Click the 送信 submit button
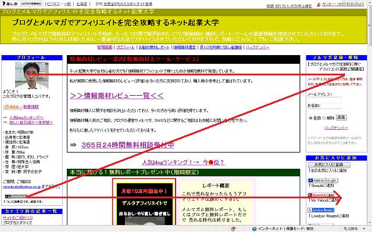 coord(341,117)
